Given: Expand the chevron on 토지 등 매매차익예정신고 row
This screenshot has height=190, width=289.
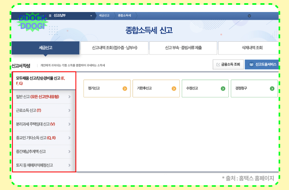Looking at the screenshot, I should pyautogui.click(x=69, y=165).
